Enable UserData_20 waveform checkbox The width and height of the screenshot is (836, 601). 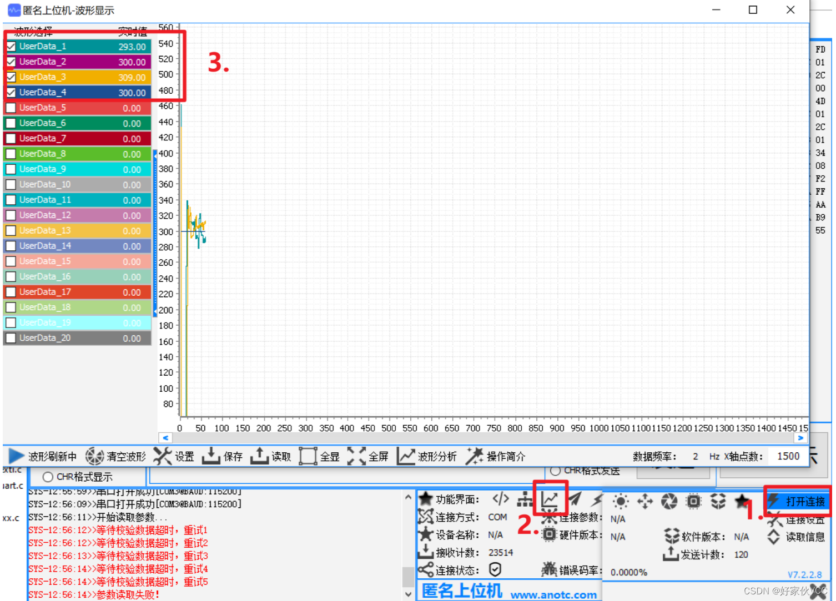11,338
